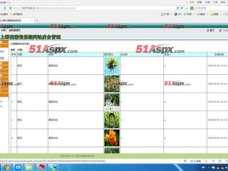Open the file explorer taskbar icon
228x171 pixels.
click(29, 167)
